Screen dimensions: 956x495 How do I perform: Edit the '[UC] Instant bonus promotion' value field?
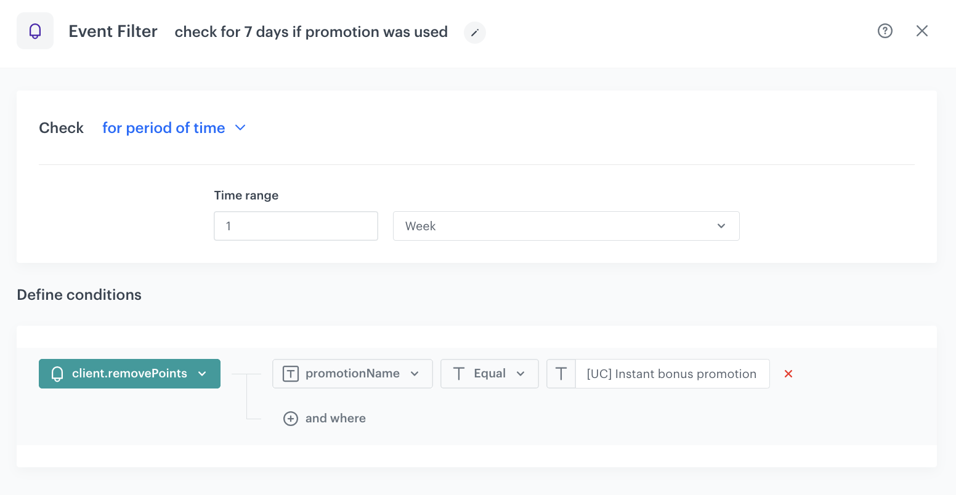pos(671,373)
